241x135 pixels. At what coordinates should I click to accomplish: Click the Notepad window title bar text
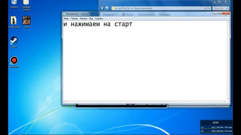pyautogui.click(x=78, y=14)
